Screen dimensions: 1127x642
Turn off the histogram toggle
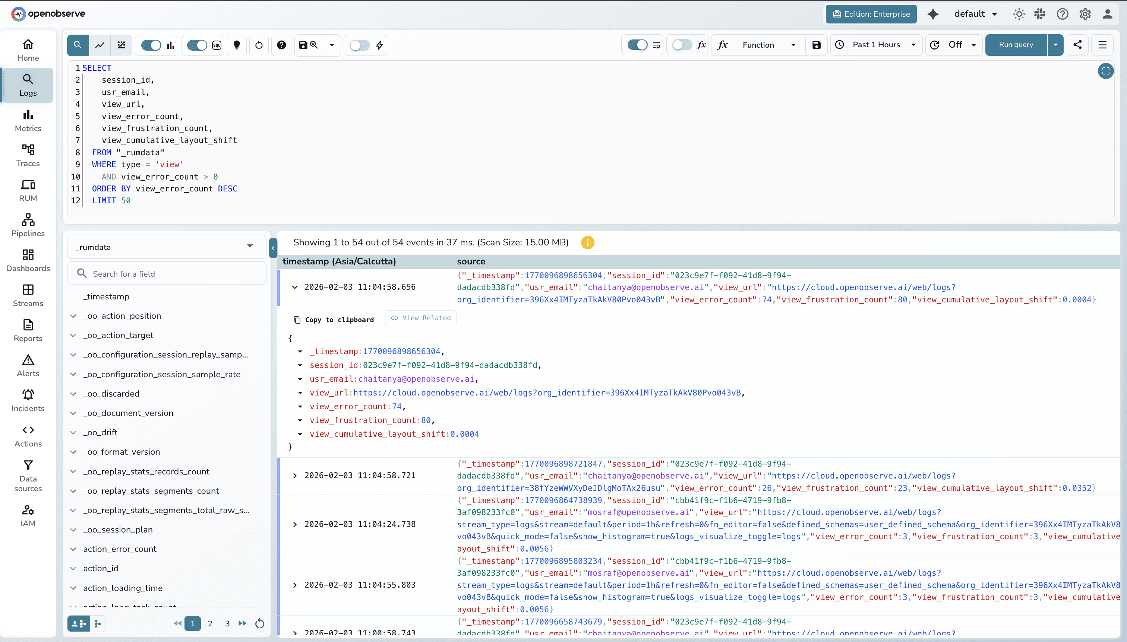[151, 45]
